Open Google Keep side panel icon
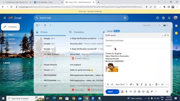 (176, 33)
